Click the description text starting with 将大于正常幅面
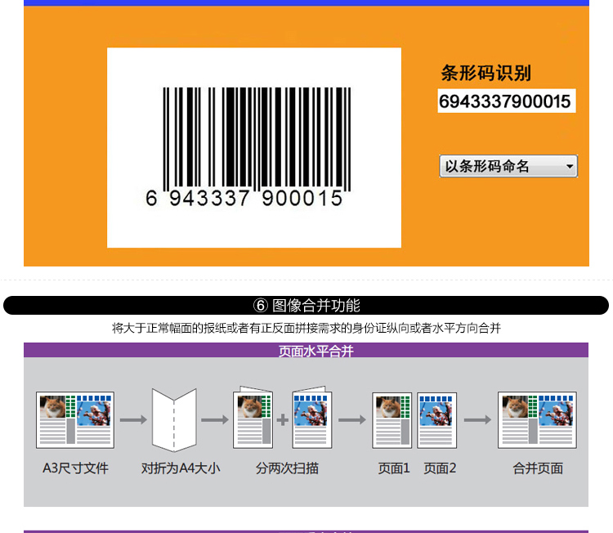This screenshot has width=613, height=533. (x=306, y=328)
